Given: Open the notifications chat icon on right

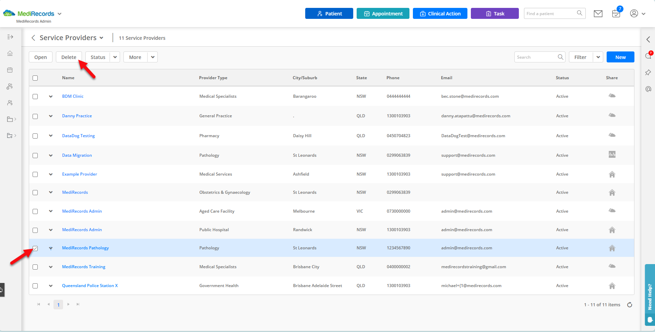Looking at the screenshot, I should click(x=648, y=56).
